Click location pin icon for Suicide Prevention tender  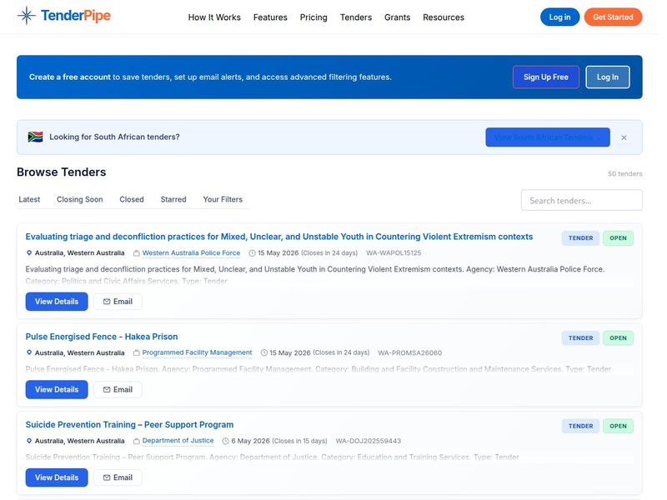tap(29, 441)
